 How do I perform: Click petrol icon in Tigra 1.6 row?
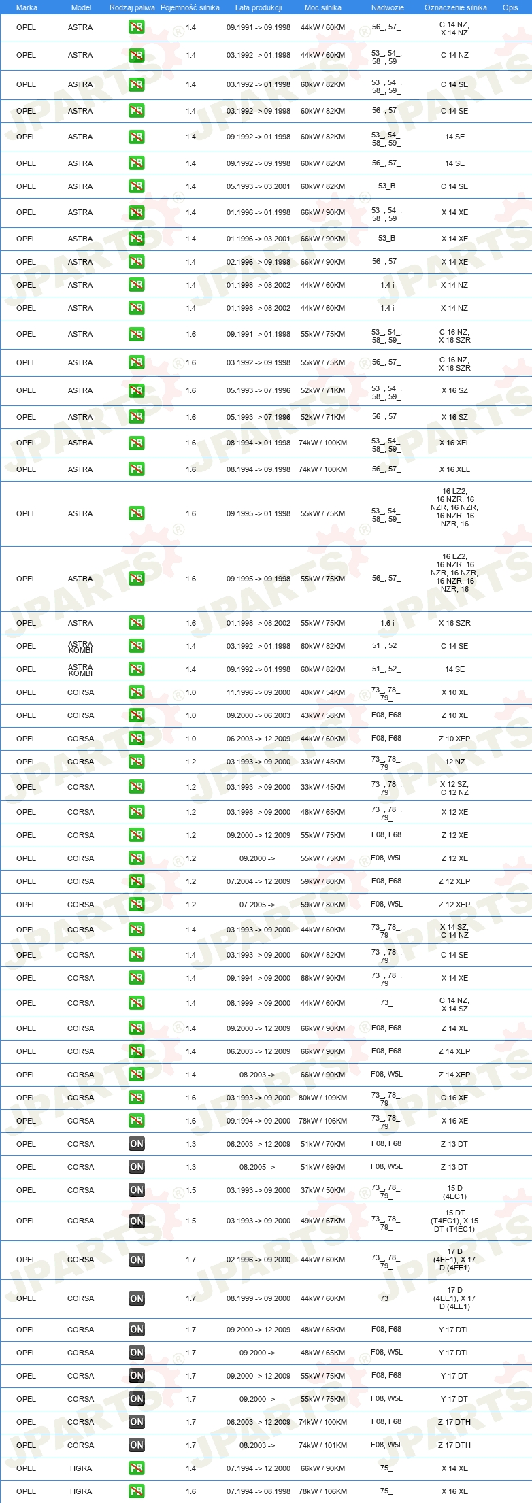137,1491
